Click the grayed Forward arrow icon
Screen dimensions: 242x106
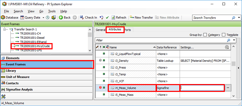(75, 17)
